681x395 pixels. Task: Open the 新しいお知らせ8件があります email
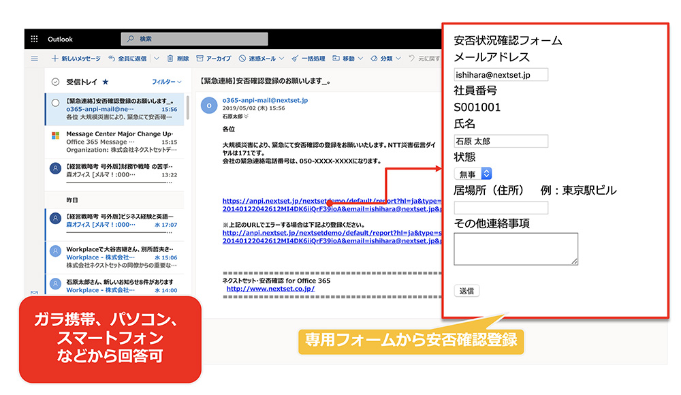pyautogui.click(x=114, y=285)
